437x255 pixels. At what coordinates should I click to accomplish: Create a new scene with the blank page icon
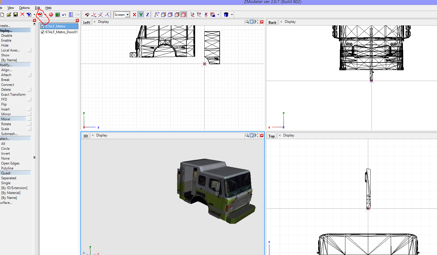point(2,14)
